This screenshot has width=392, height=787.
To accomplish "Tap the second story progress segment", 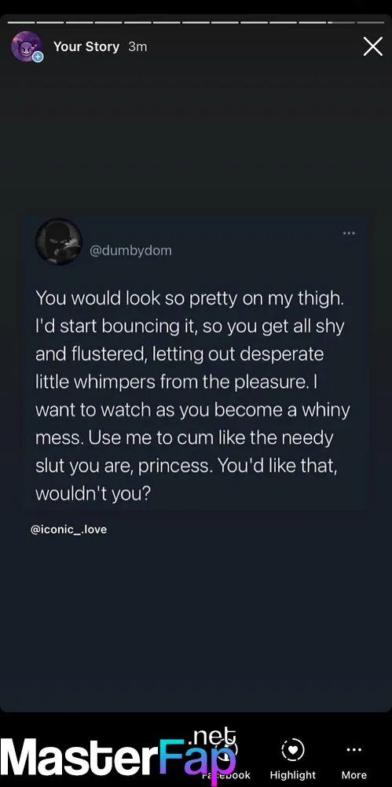I will point(50,22).
